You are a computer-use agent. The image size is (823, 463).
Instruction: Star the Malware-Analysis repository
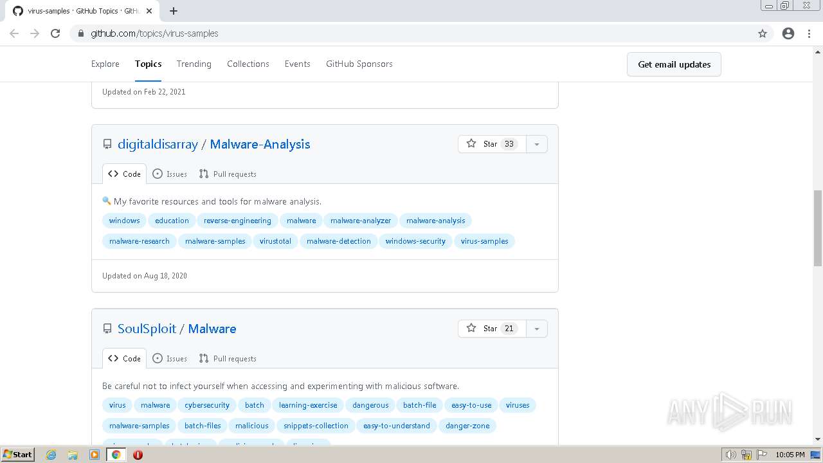click(x=492, y=144)
